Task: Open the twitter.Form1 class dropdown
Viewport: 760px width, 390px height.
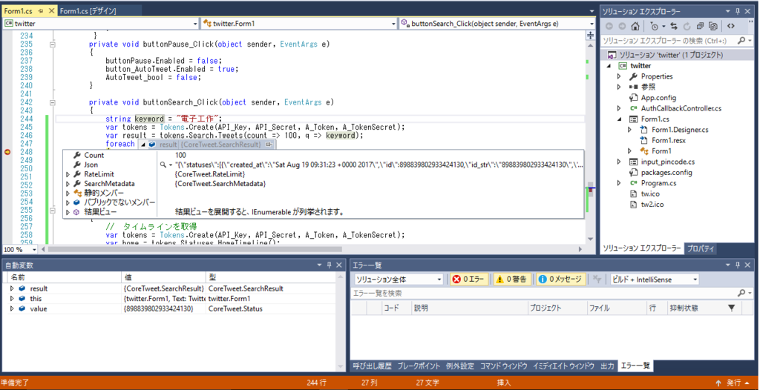Action: click(x=393, y=23)
